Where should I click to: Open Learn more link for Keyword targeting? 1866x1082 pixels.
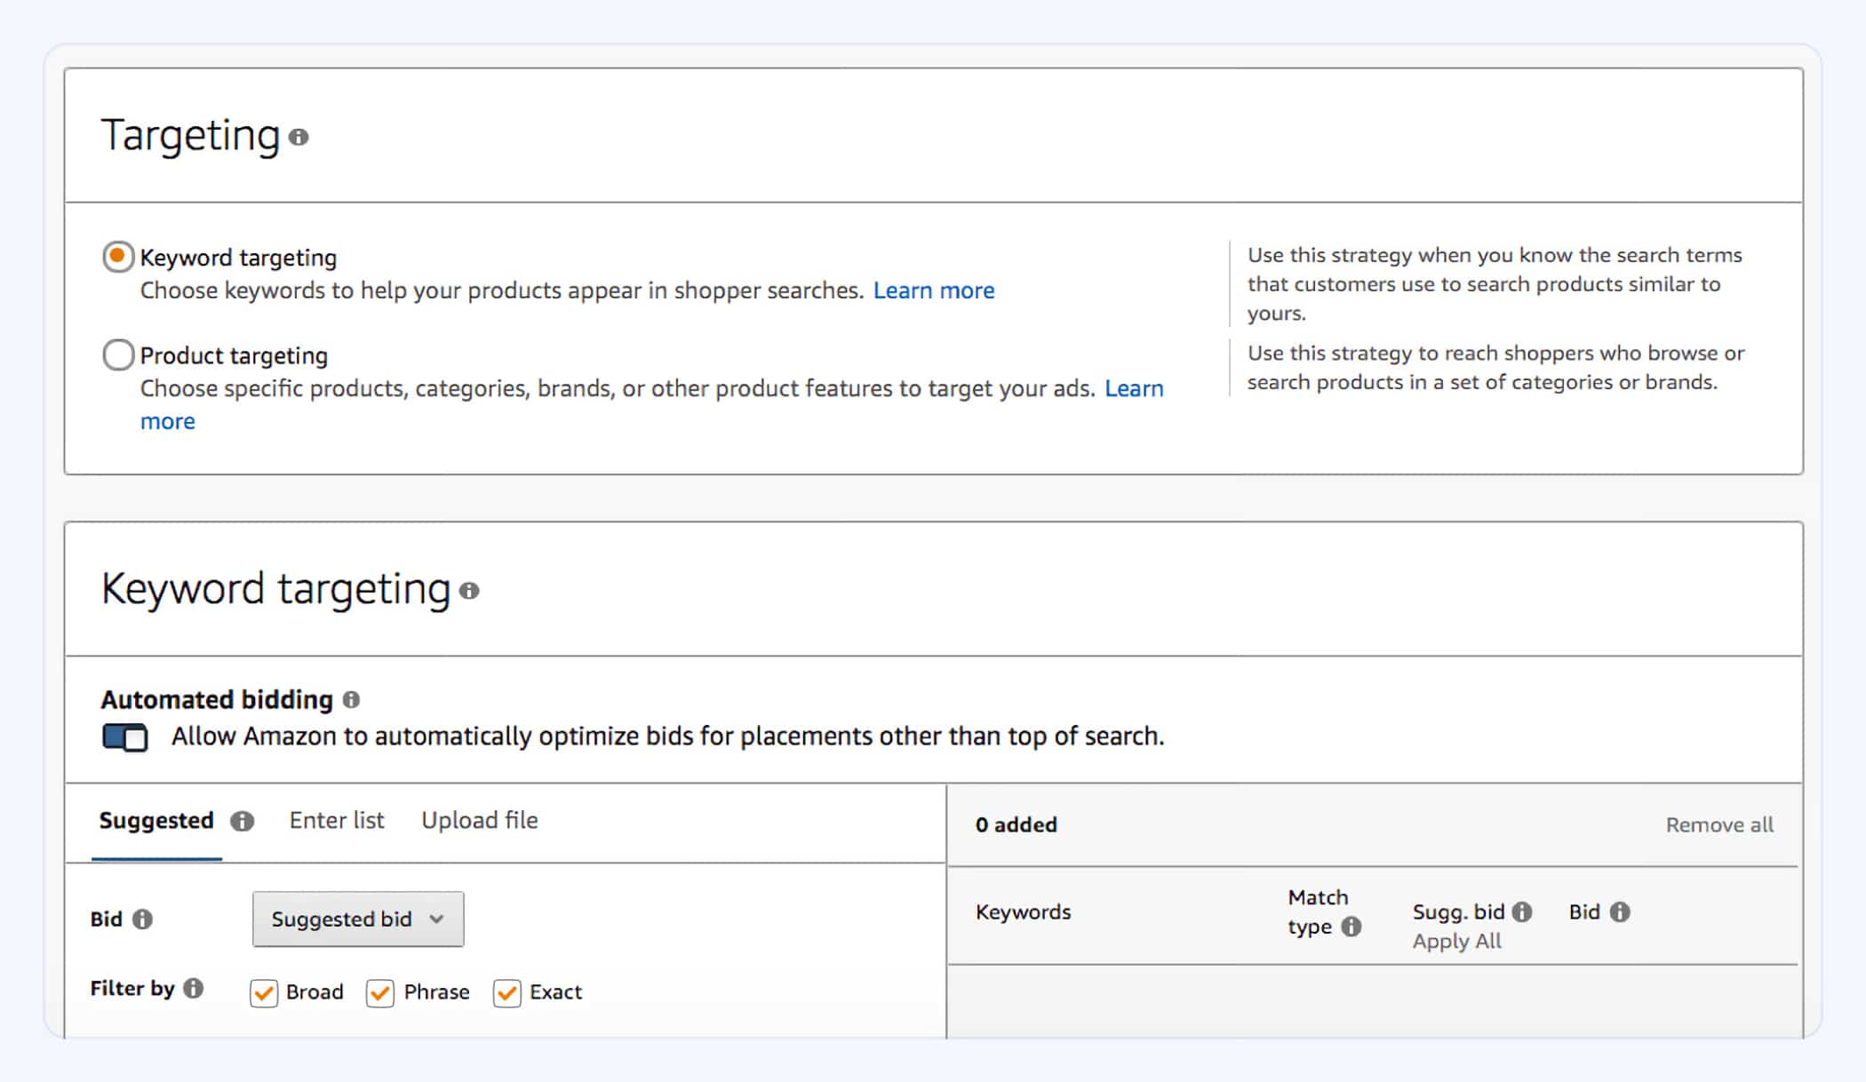click(934, 290)
